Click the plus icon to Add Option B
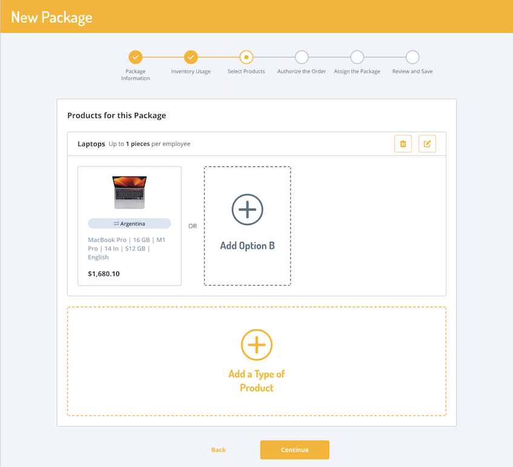This screenshot has height=467, width=513. [x=247, y=210]
